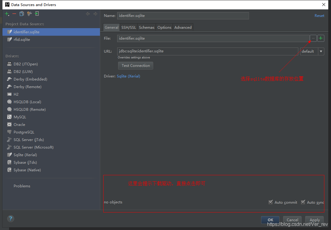The width and height of the screenshot is (331, 230).
Task: Open the Sqlite (Xerial) driver link
Action: [x=128, y=76]
